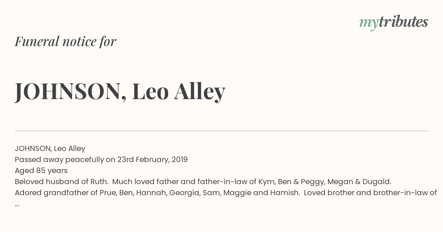This screenshot has height=232, width=443.
Task: Click the green "my" part of logo
Action: [x=368, y=24]
